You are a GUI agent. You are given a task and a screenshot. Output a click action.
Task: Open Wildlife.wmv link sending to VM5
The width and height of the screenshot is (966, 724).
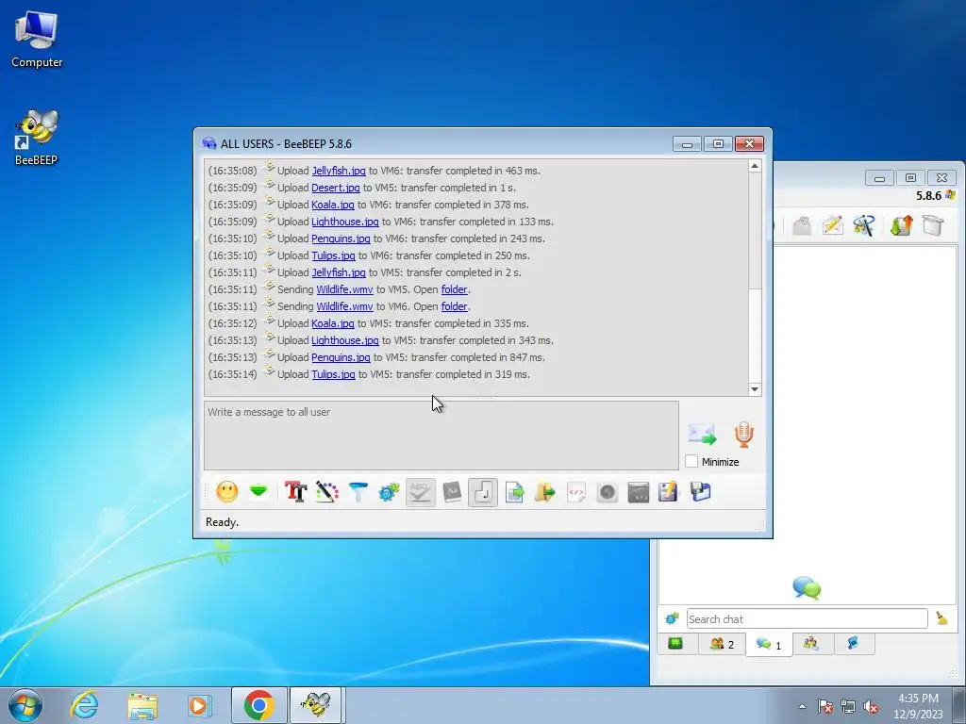pos(345,289)
